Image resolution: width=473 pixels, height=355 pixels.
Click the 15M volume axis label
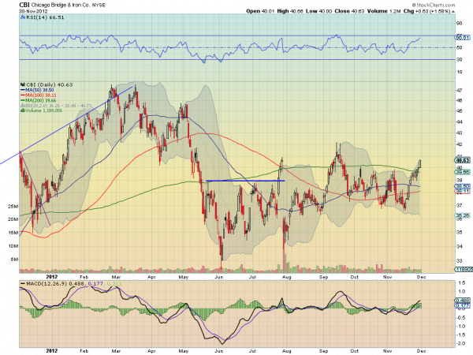13,233
